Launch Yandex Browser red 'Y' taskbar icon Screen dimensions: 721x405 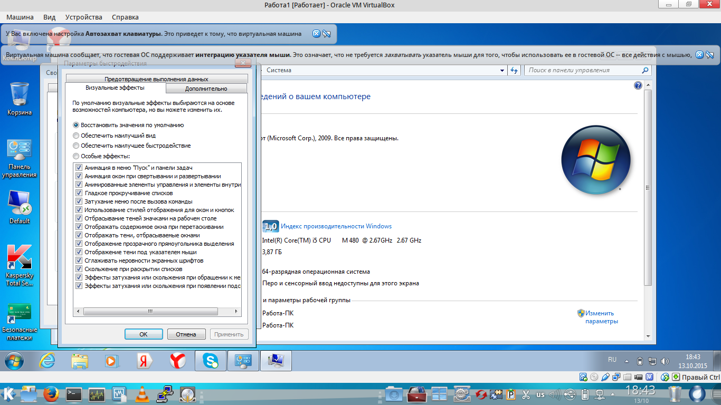pos(178,361)
